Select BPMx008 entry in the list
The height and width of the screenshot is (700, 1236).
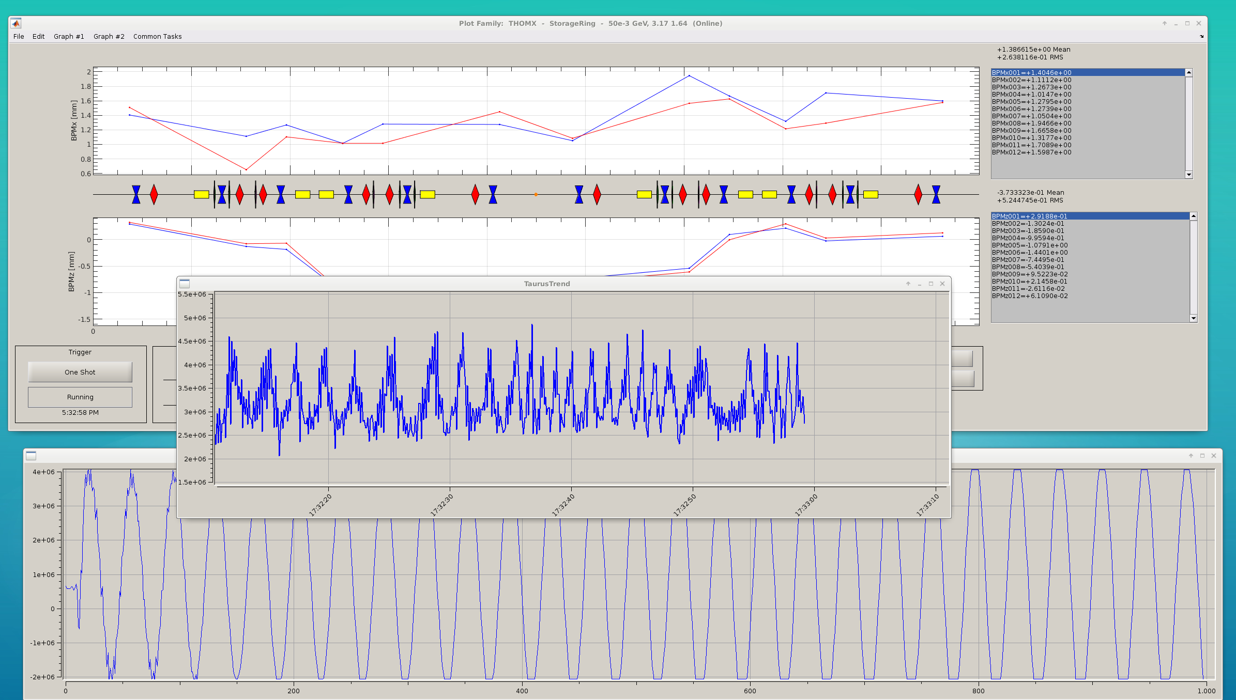[1031, 123]
